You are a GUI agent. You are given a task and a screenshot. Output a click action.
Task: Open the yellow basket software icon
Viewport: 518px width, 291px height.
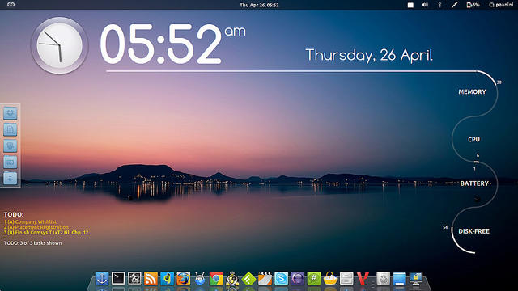tap(330, 278)
